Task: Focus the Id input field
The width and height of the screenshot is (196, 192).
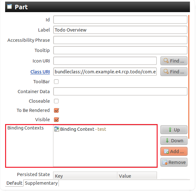Action: [x=120, y=19]
